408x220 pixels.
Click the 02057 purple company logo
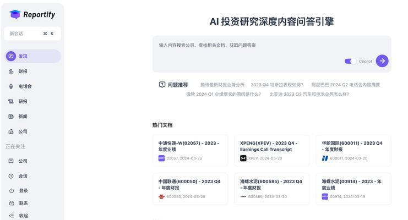pyautogui.click(x=161, y=158)
